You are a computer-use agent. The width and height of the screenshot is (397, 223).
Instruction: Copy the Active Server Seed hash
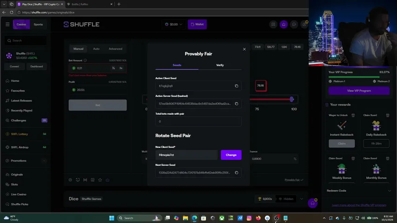coord(236,104)
